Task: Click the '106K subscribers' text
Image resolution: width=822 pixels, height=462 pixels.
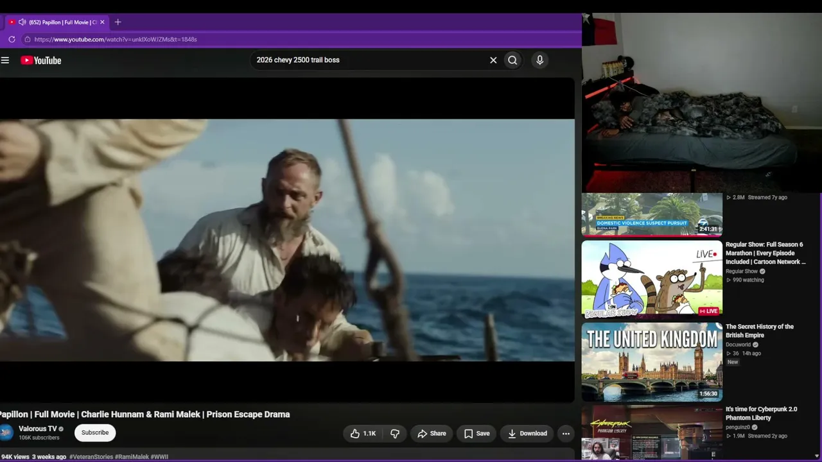Action: (39, 438)
